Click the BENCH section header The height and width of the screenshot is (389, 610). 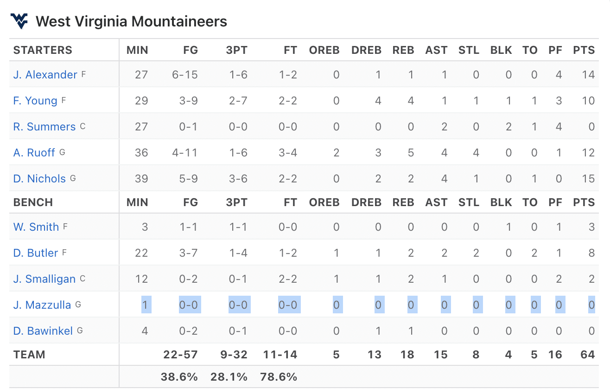point(33,202)
